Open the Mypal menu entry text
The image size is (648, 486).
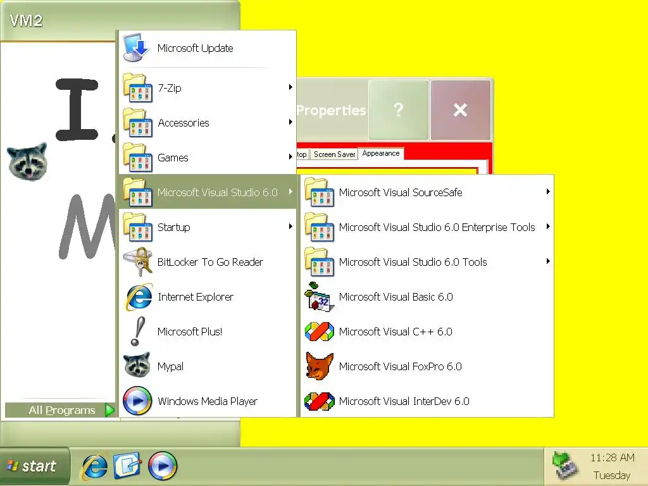coord(170,366)
